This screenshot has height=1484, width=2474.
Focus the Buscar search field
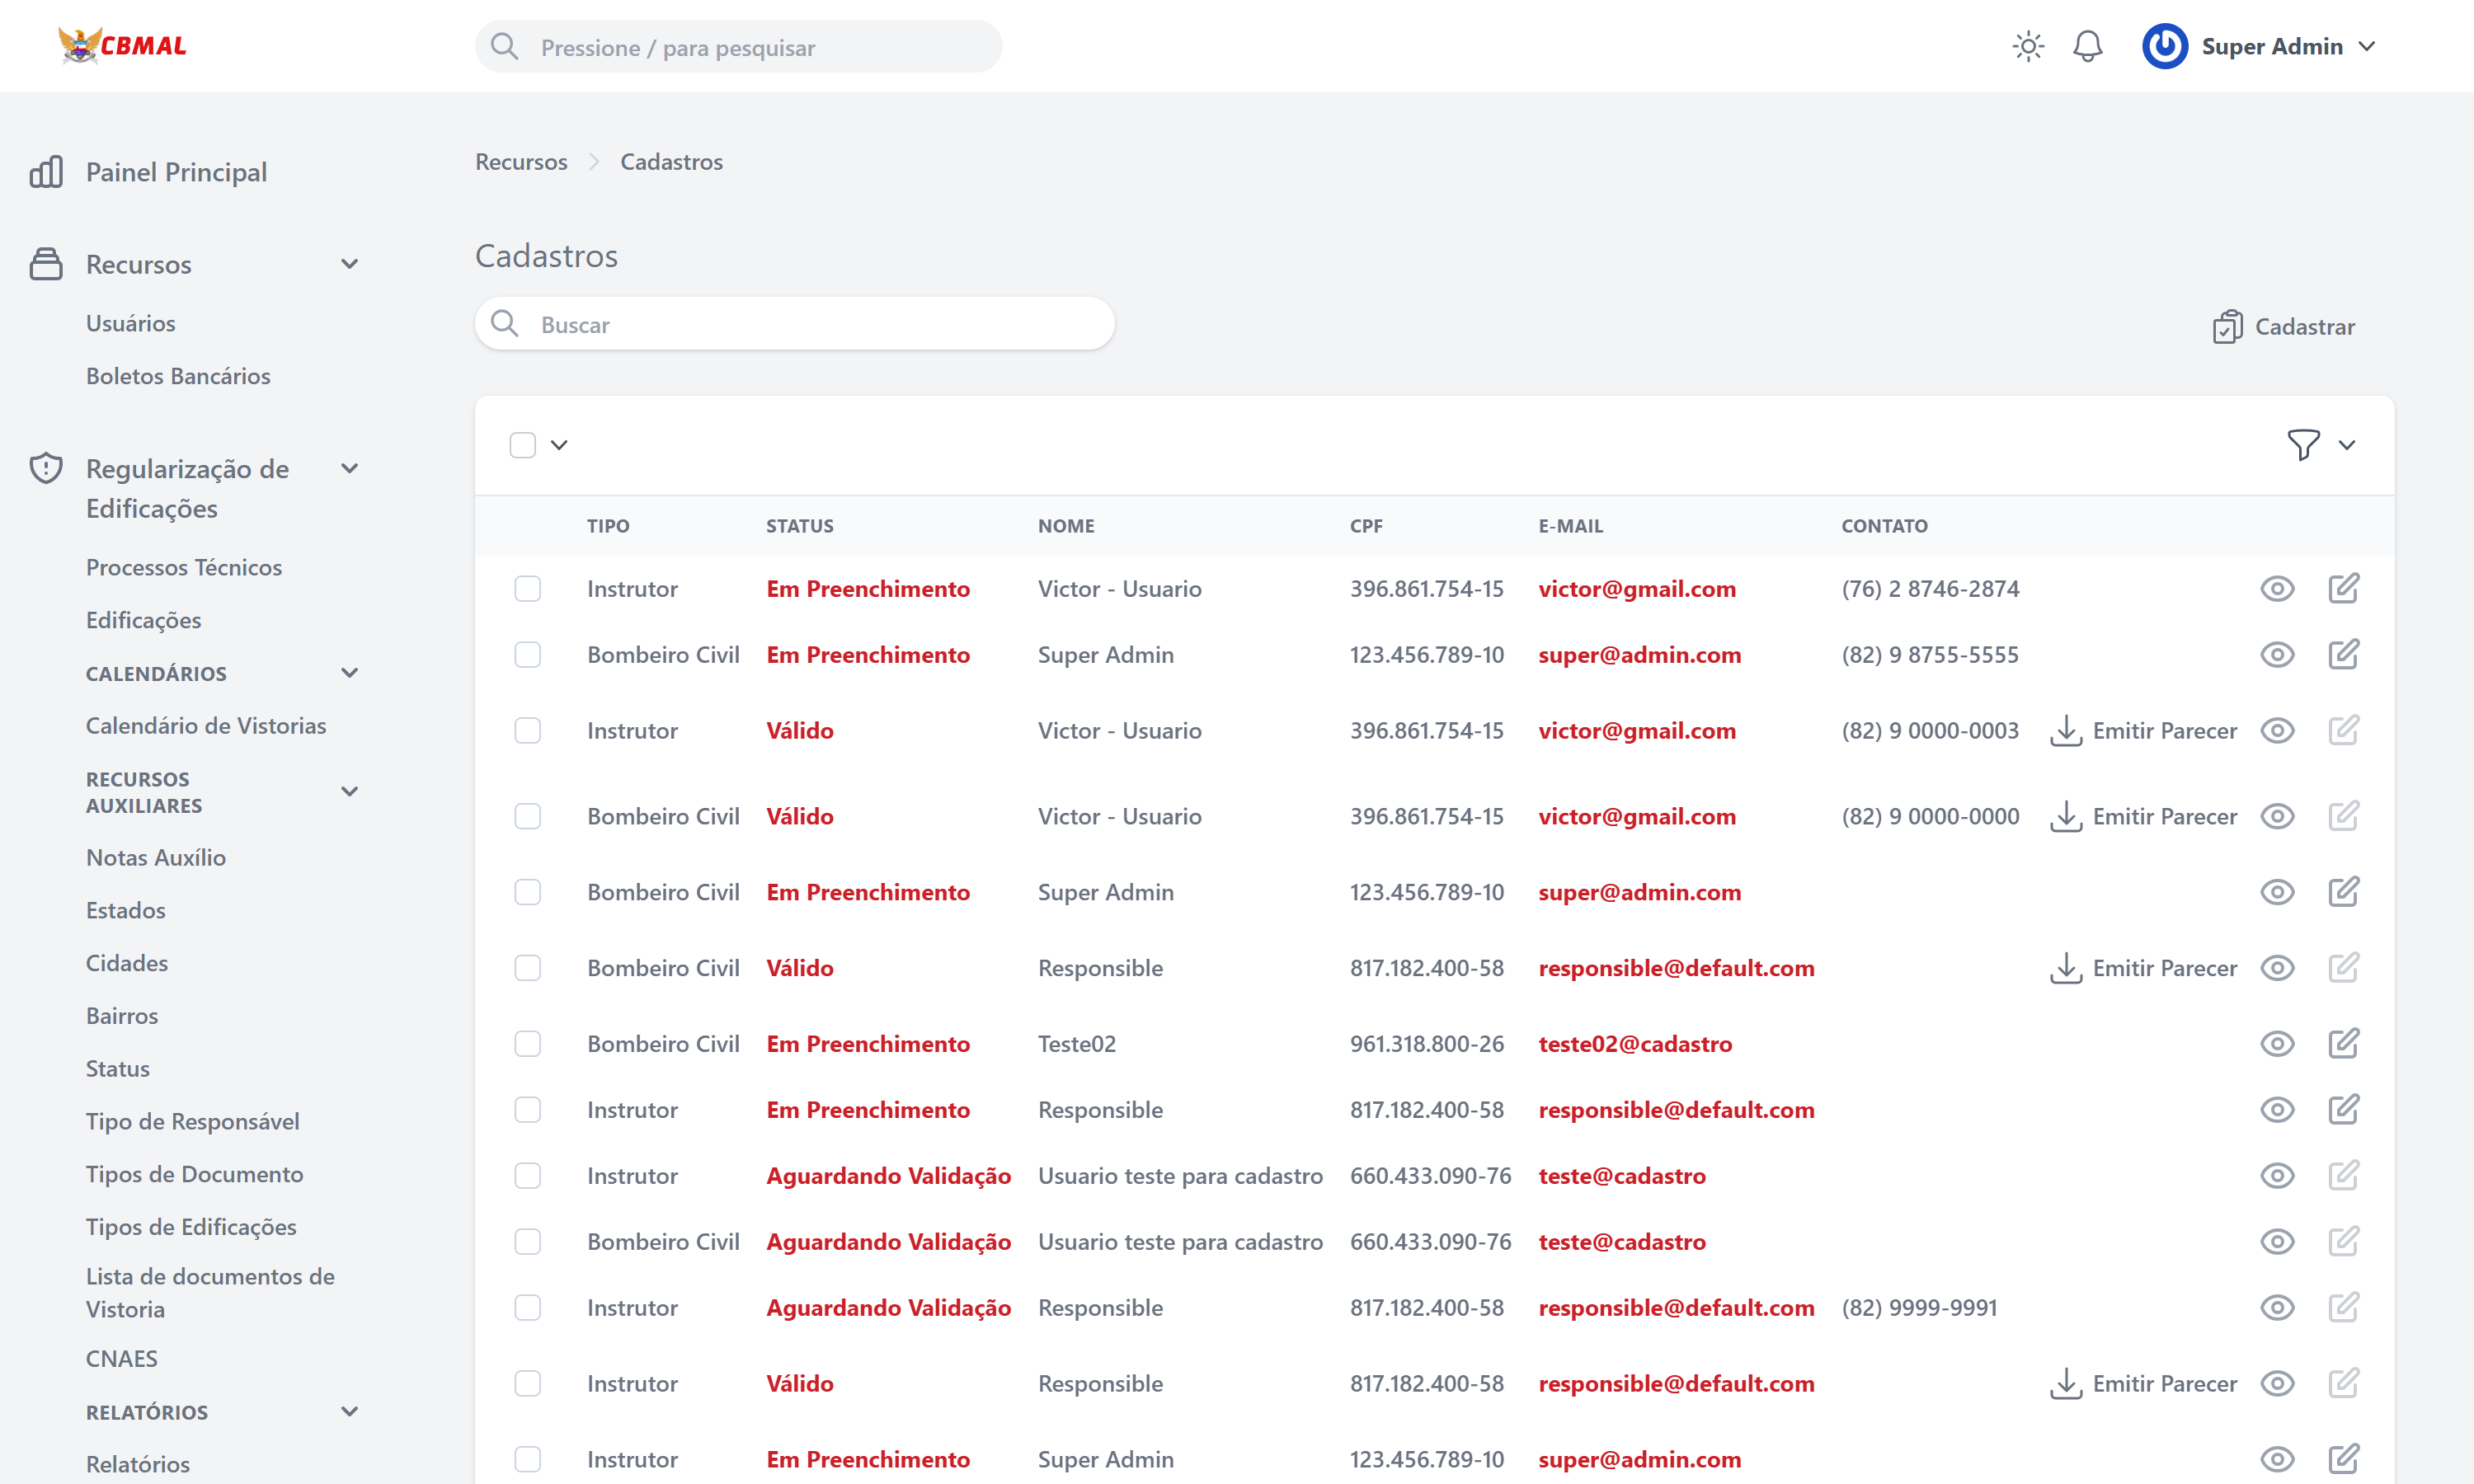[794, 324]
